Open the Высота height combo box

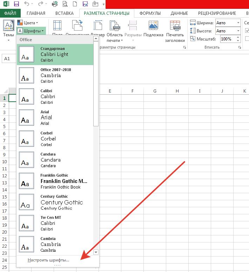228,31
